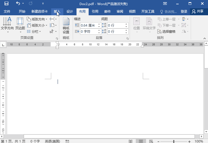This screenshot has height=143, width=208.
Task: Click 上移一层 bring forward
Action: click(167, 19)
